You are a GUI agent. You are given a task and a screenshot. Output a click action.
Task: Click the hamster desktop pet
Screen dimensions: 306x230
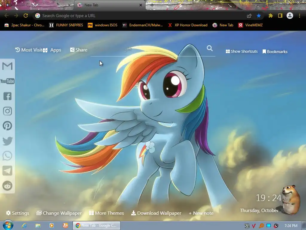coord(291,199)
